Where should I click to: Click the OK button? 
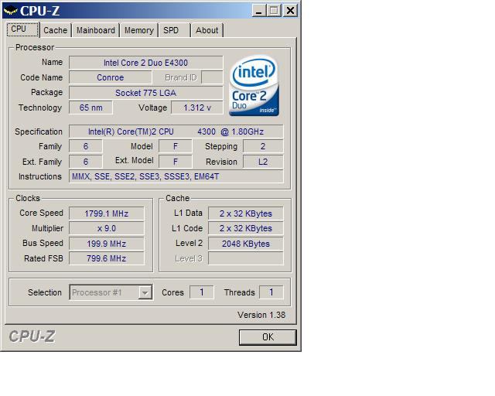[x=268, y=337]
